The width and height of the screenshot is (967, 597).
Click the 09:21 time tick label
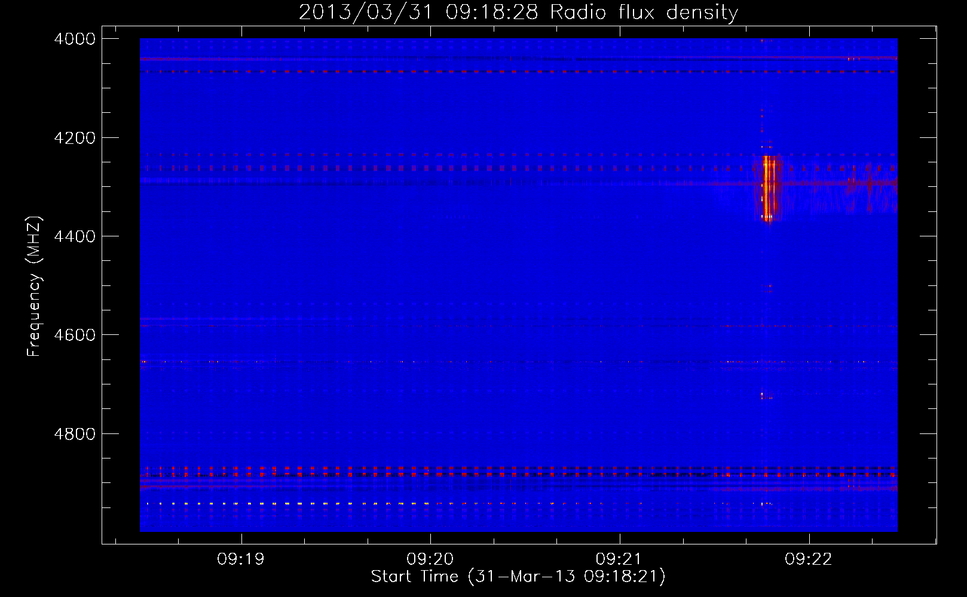(x=620, y=559)
